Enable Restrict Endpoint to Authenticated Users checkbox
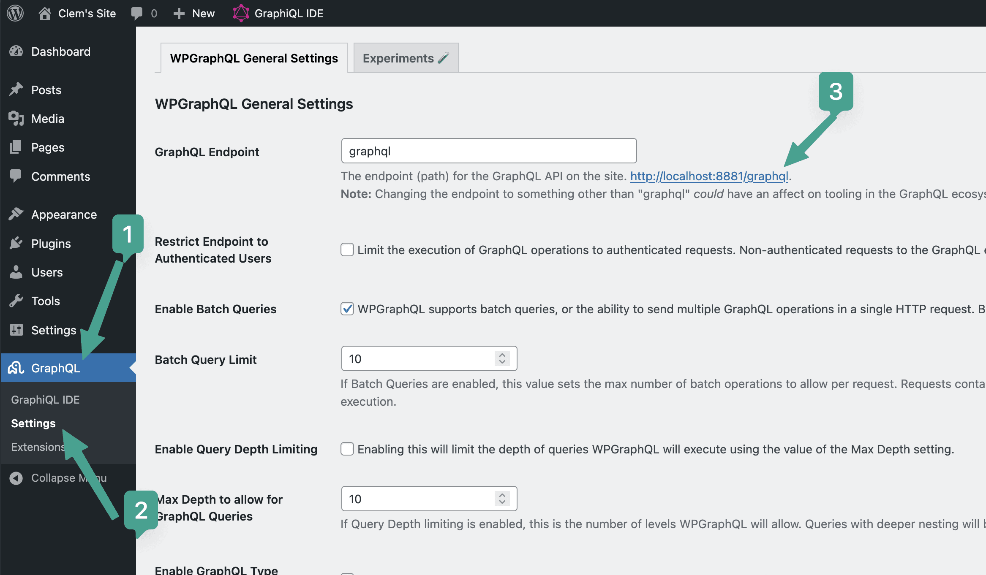986x575 pixels. (x=347, y=250)
